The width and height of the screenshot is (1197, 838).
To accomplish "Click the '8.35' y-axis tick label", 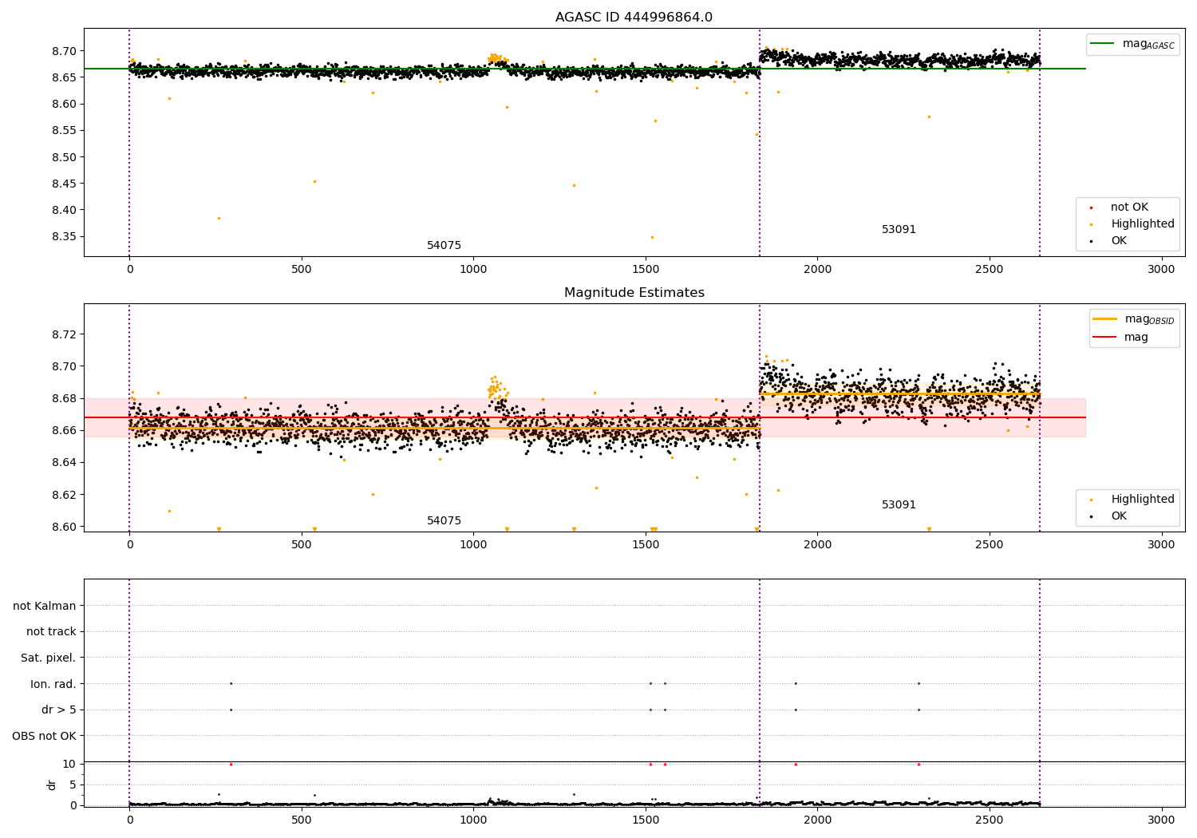I will pos(64,237).
